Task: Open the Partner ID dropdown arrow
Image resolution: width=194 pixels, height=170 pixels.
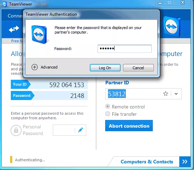Action: coord(176,94)
